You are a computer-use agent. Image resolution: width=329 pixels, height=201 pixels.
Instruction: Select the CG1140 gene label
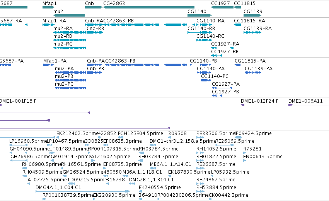coord(197,11)
